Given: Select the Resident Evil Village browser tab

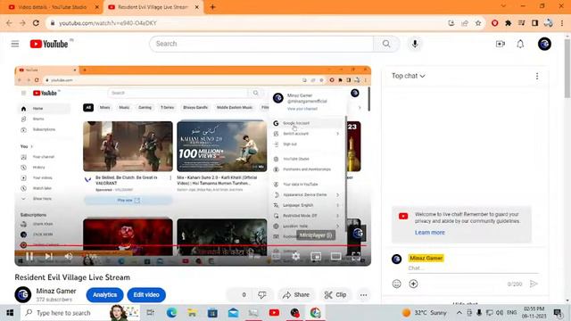Looking at the screenshot, I should pos(153,7).
